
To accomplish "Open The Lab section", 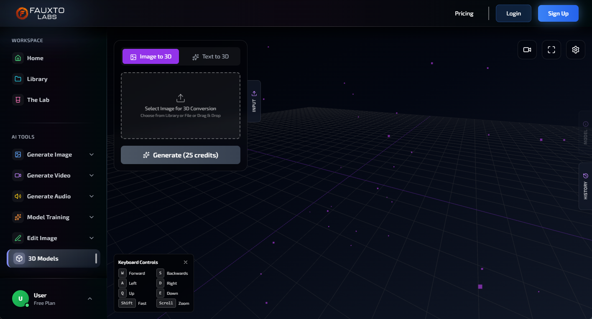I will [54, 100].
